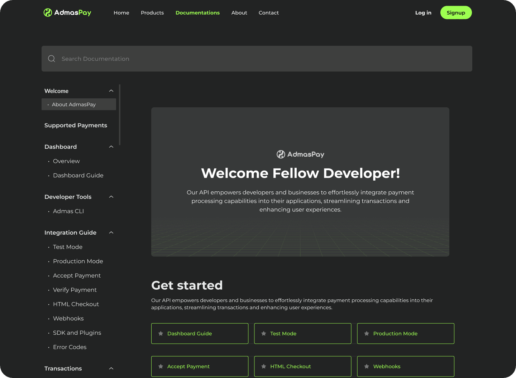Click the star icon on the Accept Payment card
Screen dimensions: 516x378
coord(160,366)
